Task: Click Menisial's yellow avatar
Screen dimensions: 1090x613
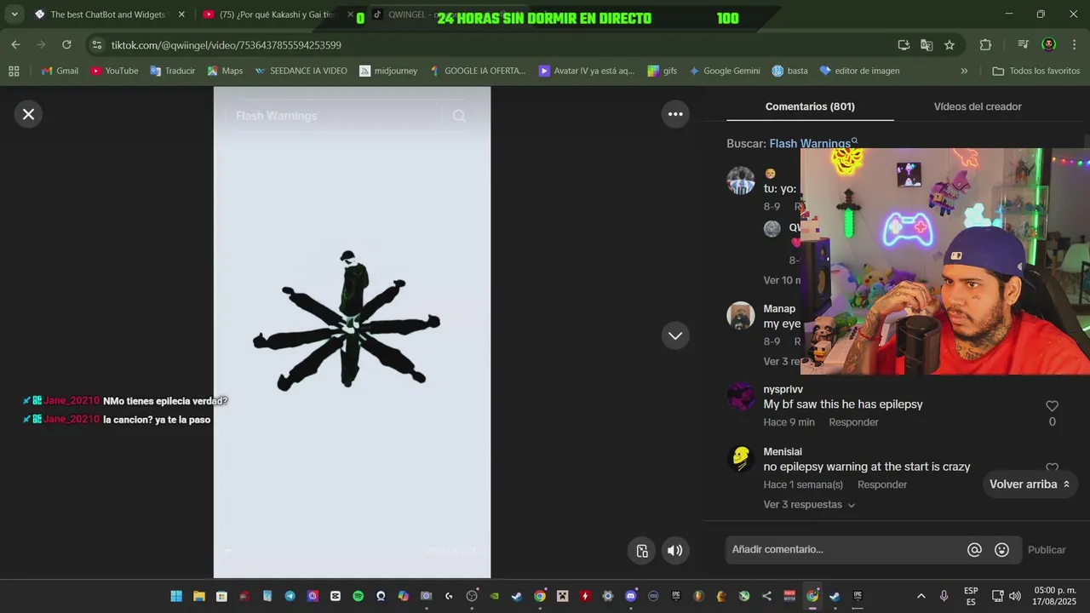Action: click(x=741, y=460)
